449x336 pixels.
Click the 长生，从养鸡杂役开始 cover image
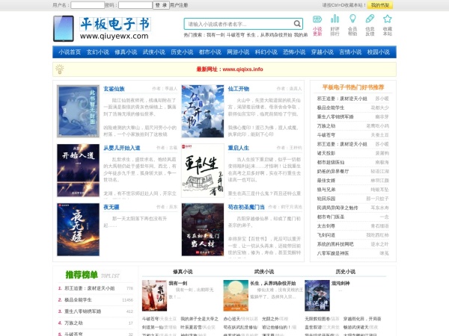click(x=236, y=296)
